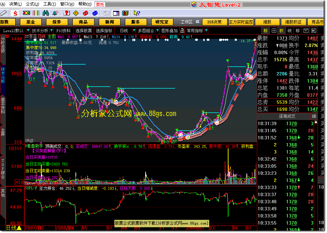This screenshot has width=327, height=233.
Task: Toggle the 权 adjustment button
Action: 282,31
